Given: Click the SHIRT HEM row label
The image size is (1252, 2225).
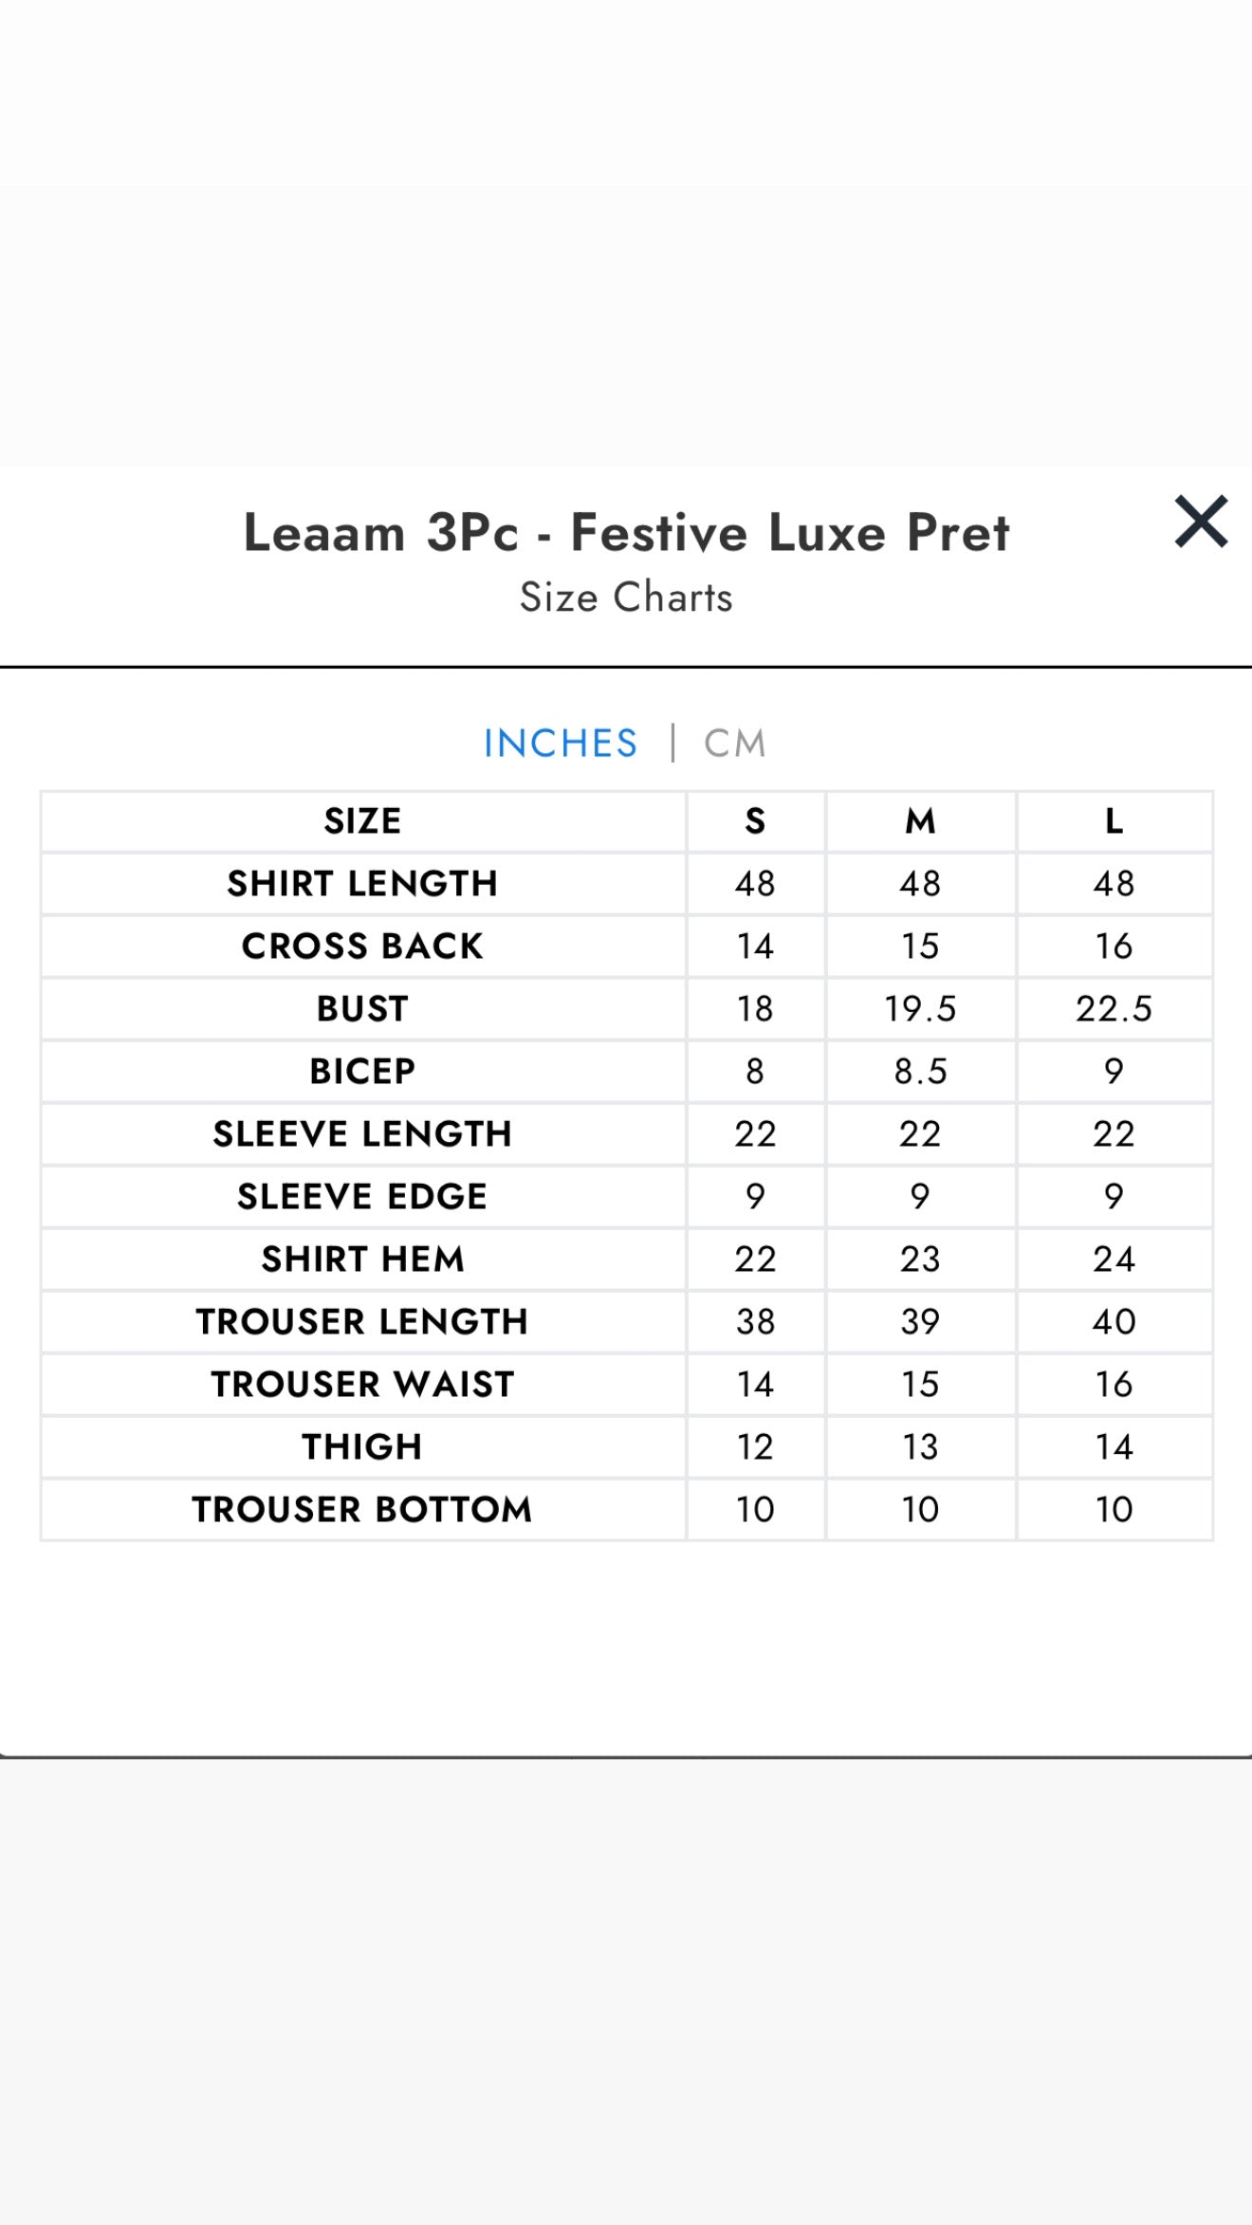Looking at the screenshot, I should click(363, 1259).
